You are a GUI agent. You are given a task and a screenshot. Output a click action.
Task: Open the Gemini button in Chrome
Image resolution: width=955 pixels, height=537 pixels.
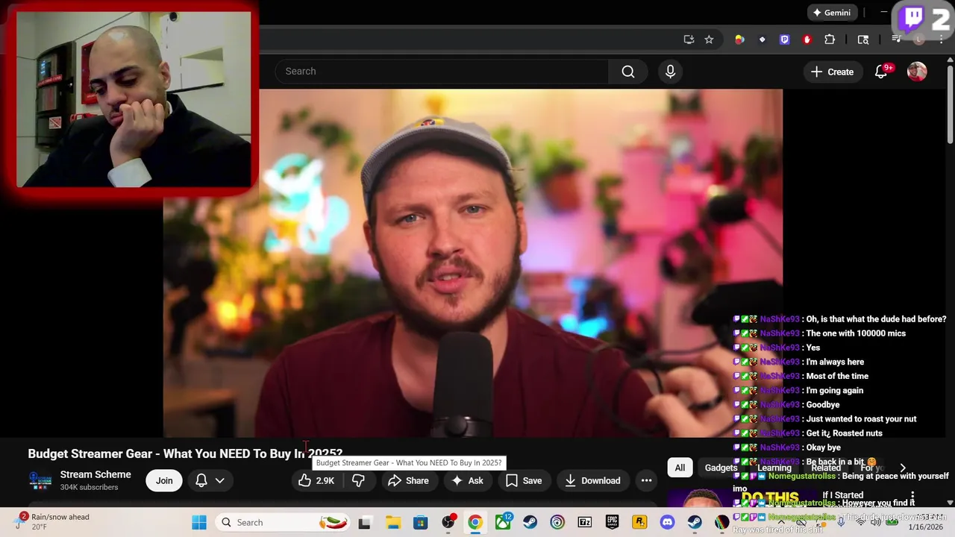click(x=831, y=13)
